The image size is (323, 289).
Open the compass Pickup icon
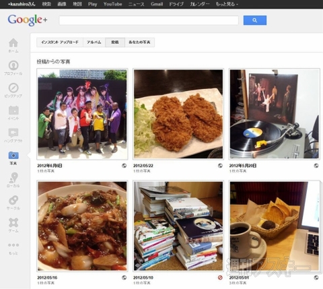pyautogui.click(x=13, y=88)
